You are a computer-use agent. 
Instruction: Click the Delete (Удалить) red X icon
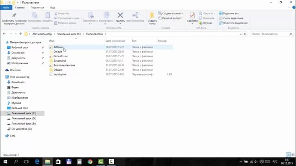coord(120,15)
